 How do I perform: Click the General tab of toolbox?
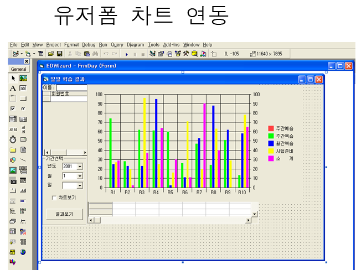[x=19, y=69]
